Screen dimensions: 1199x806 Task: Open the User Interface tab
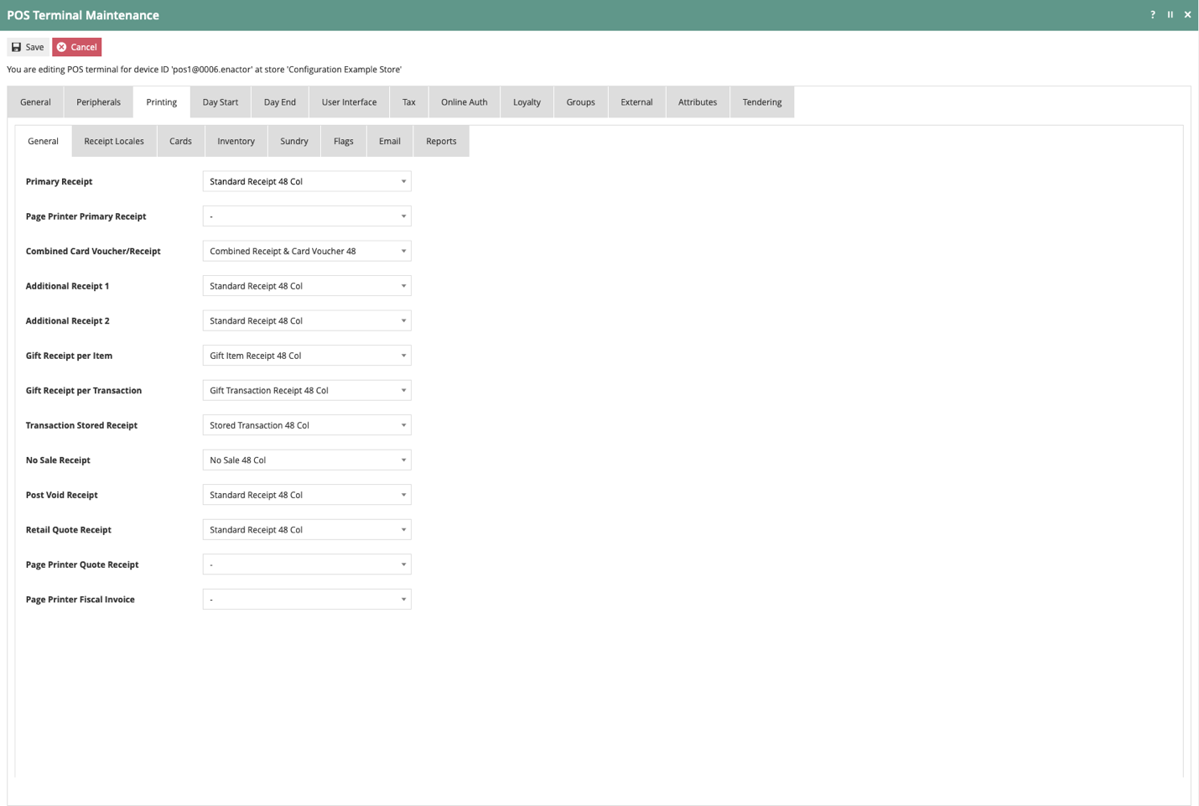pyautogui.click(x=350, y=102)
